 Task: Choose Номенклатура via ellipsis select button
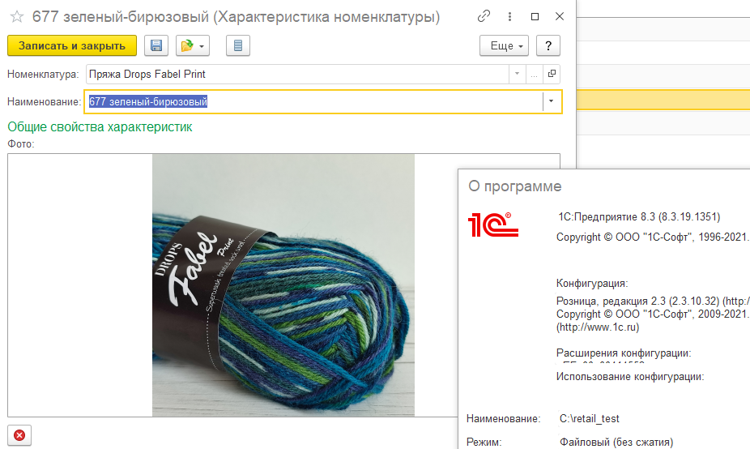pyautogui.click(x=535, y=75)
